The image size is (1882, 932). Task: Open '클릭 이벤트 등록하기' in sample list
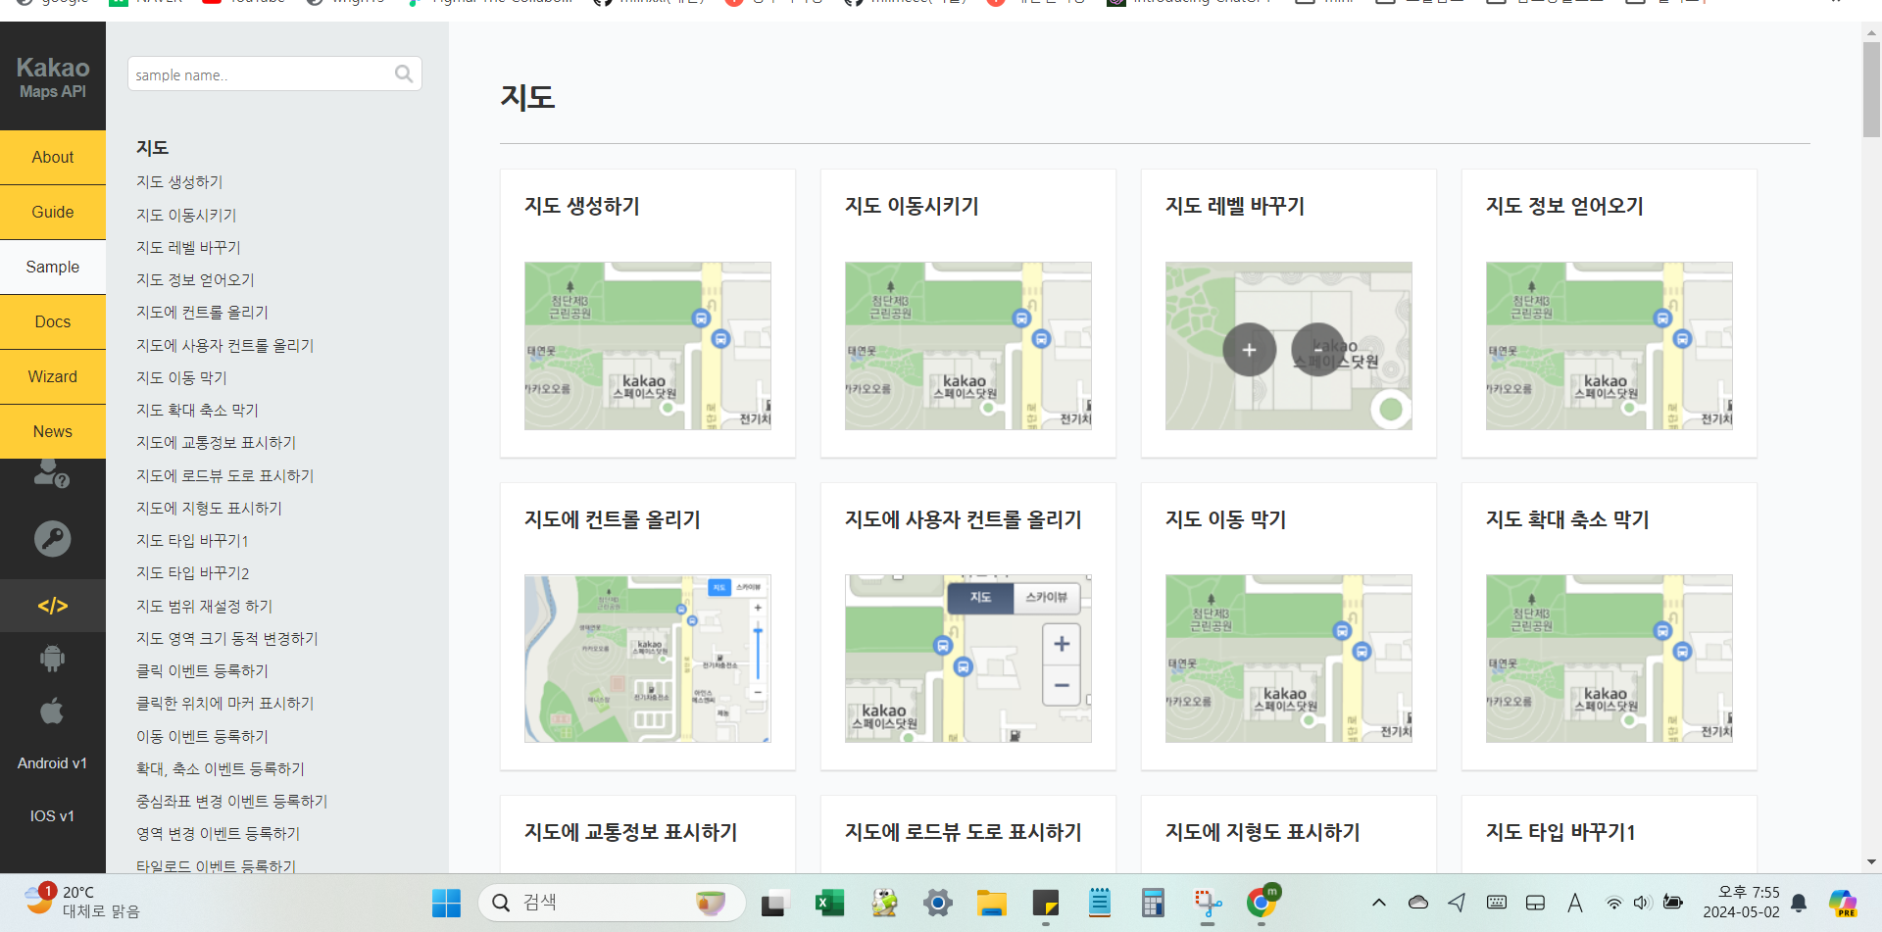[202, 670]
